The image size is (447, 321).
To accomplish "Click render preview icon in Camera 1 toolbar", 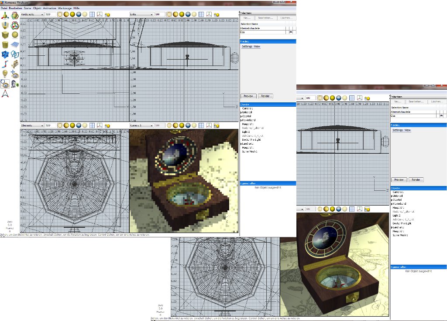I will [217, 125].
